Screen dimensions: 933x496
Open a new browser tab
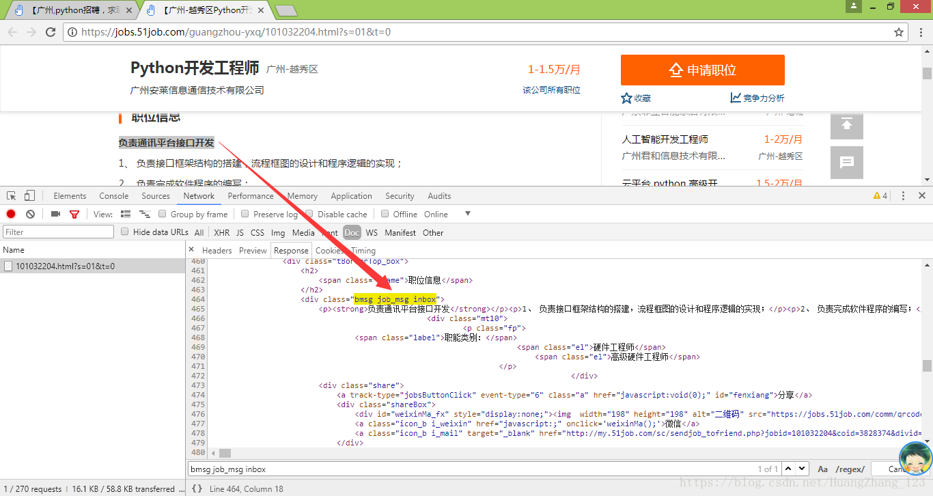(286, 10)
